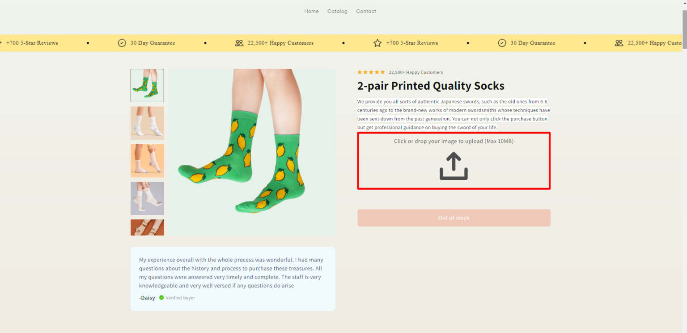Click the green Verified buyer badge icon
Screen dimensions: 687x333
161,298
